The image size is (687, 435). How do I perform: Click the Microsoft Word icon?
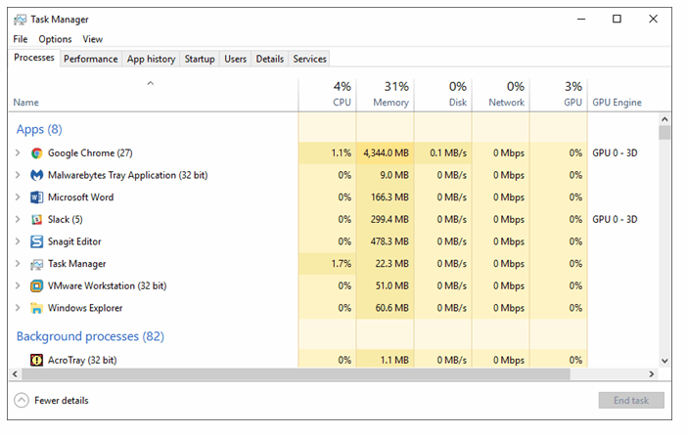[37, 197]
